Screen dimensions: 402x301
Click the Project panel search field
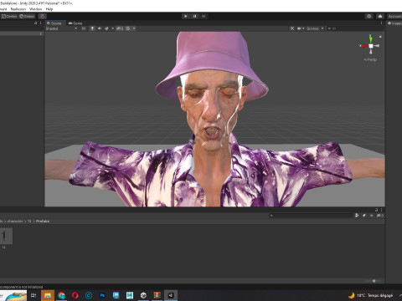click(x=311, y=215)
